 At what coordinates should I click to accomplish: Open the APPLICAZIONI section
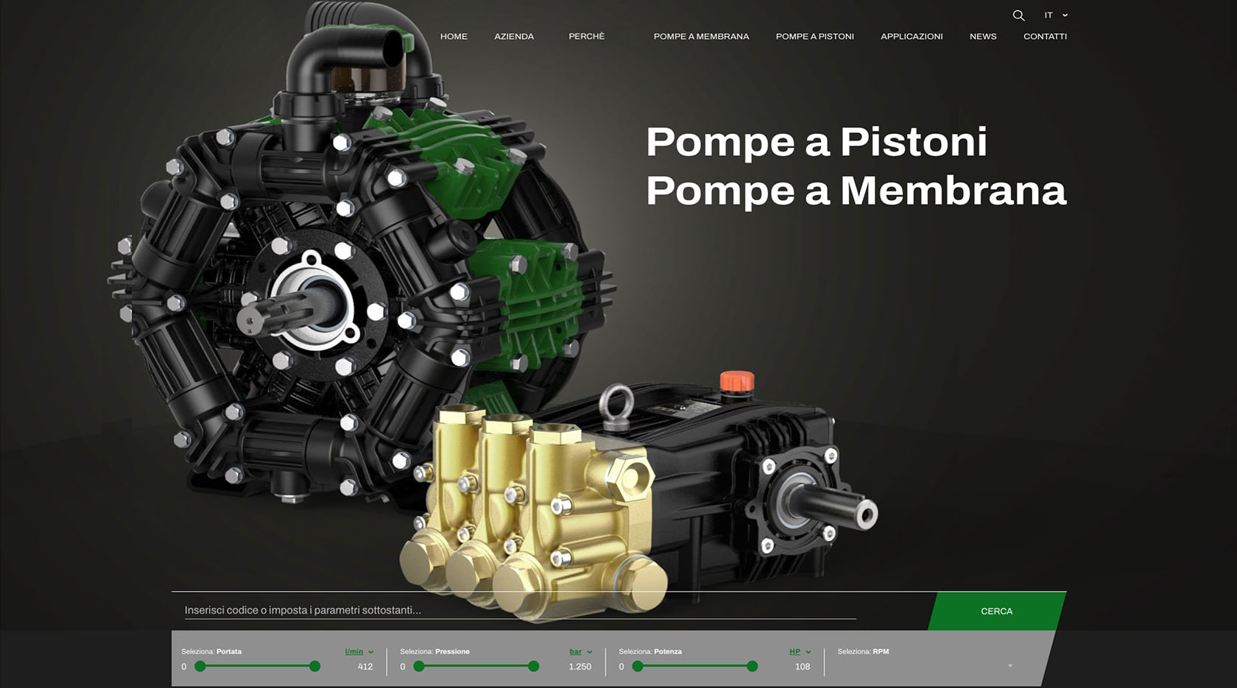912,36
